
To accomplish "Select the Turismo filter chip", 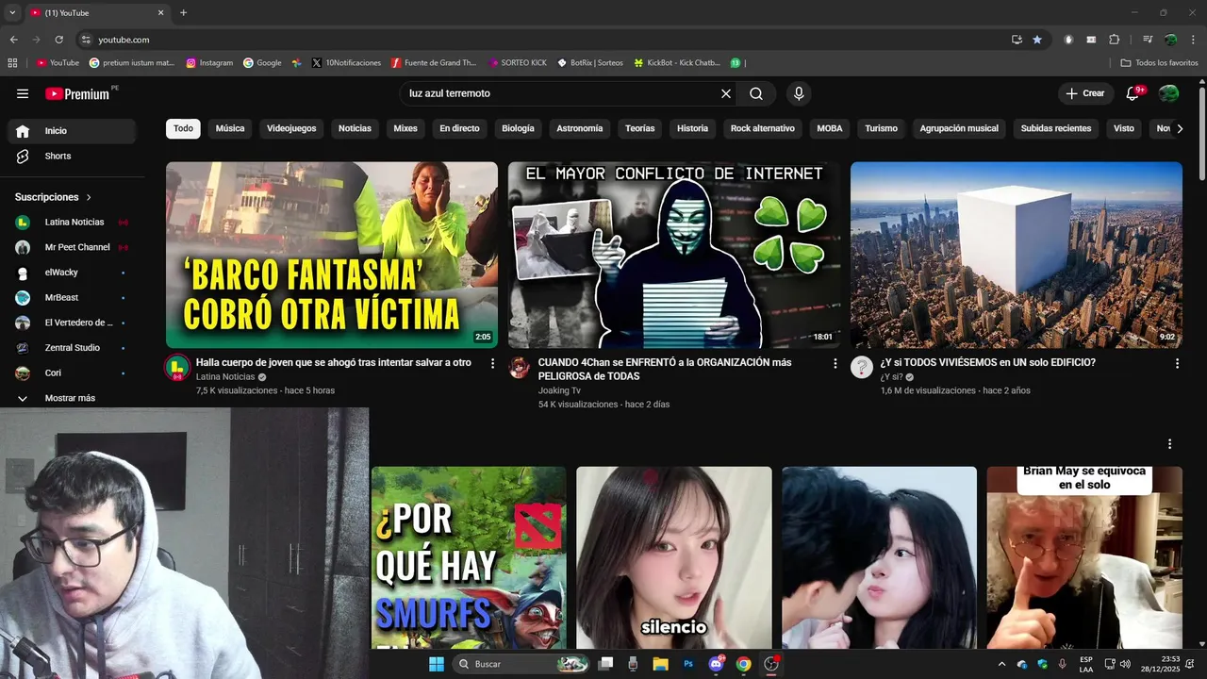I will (x=881, y=128).
